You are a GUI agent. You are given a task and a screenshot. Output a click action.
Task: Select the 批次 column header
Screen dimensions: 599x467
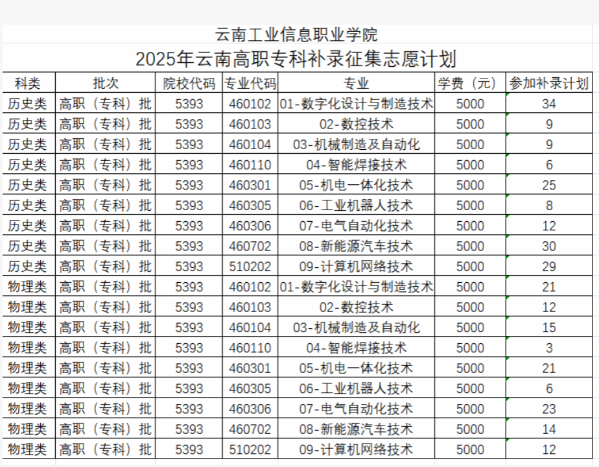(106, 83)
